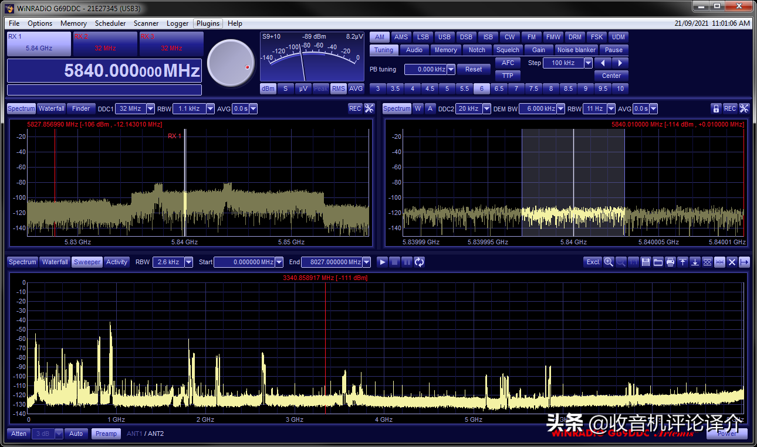Image resolution: width=757 pixels, height=447 pixels.
Task: Open DDC2 RBW 11 Hz dropdown
Action: click(611, 108)
